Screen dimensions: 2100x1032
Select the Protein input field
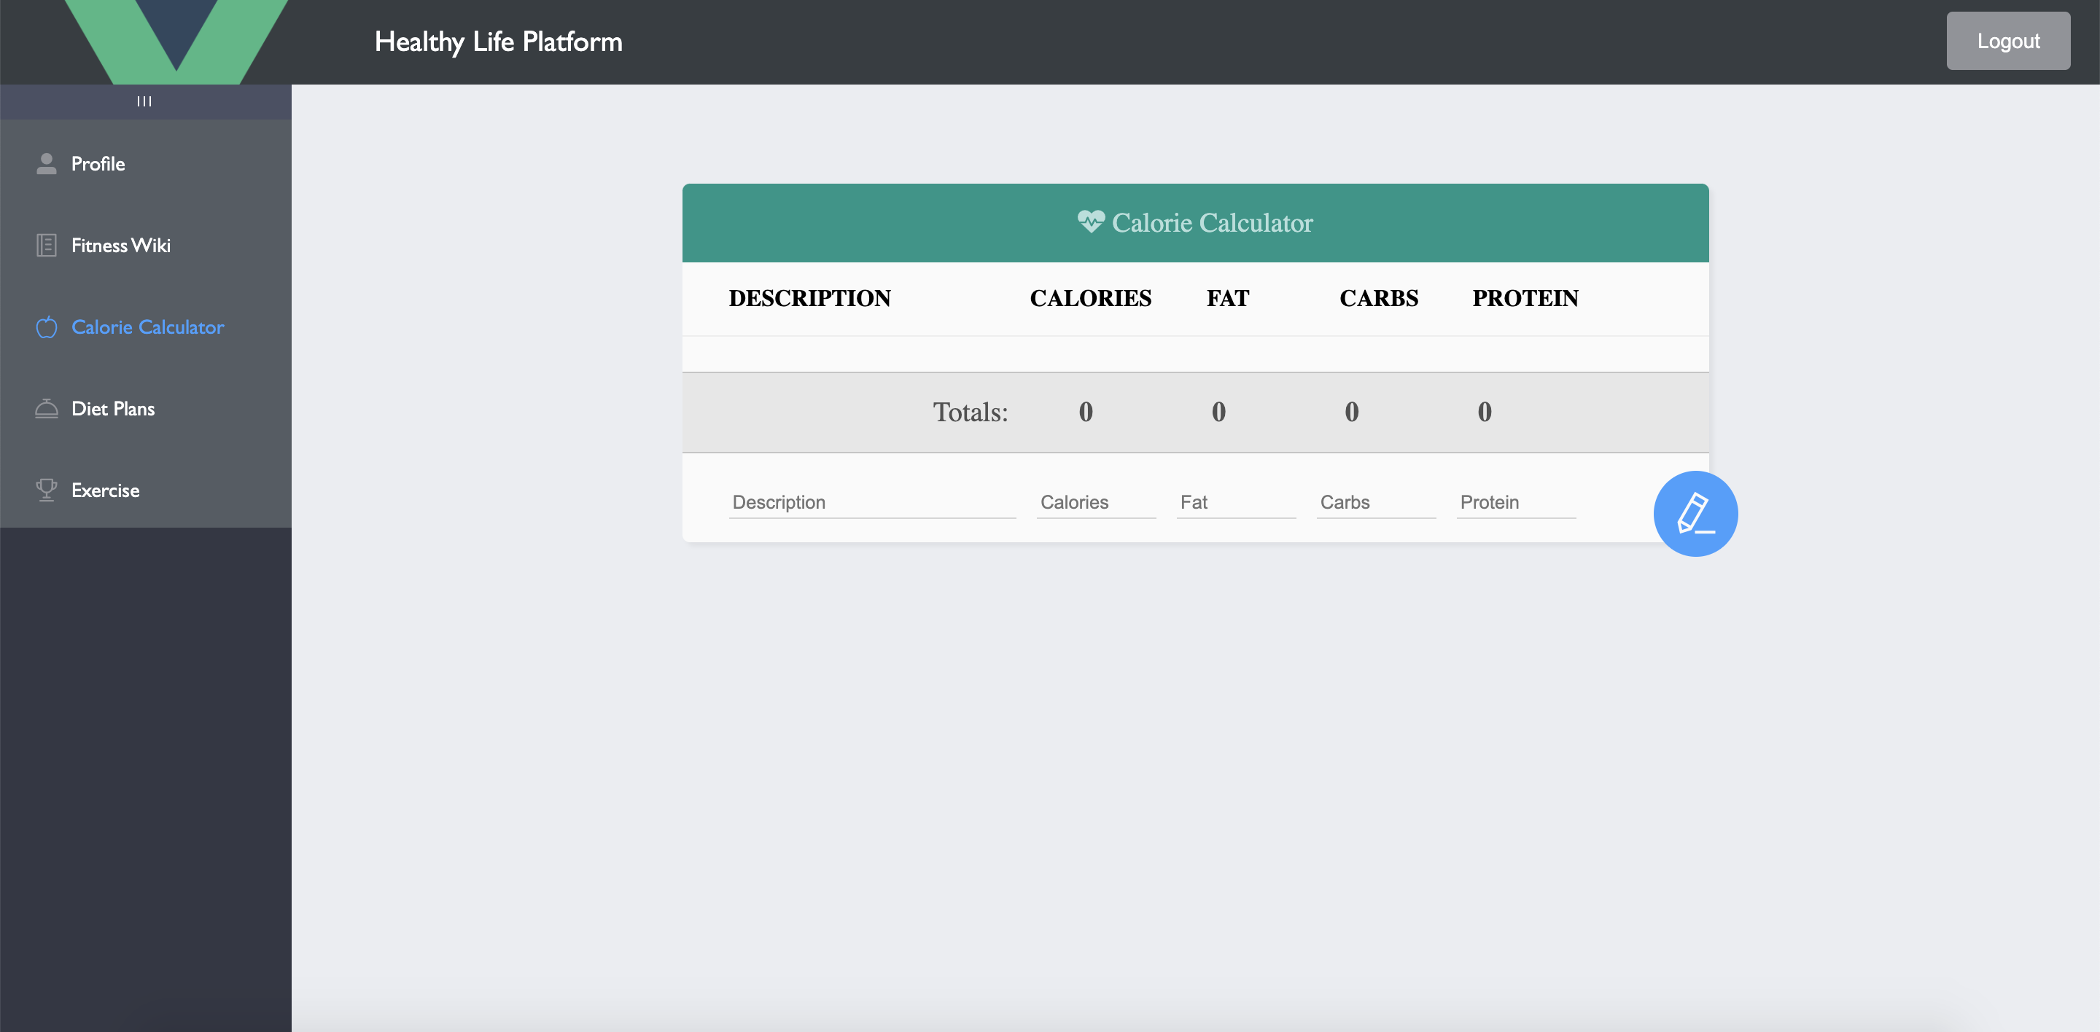1515,501
